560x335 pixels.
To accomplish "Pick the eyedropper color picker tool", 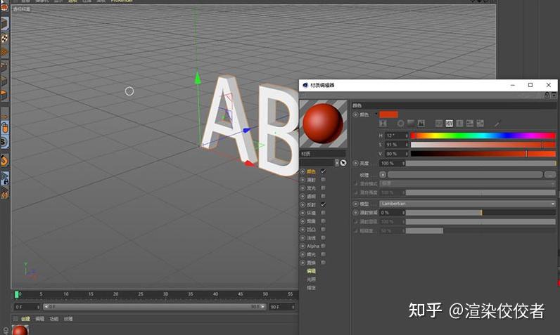I will 497,124.
